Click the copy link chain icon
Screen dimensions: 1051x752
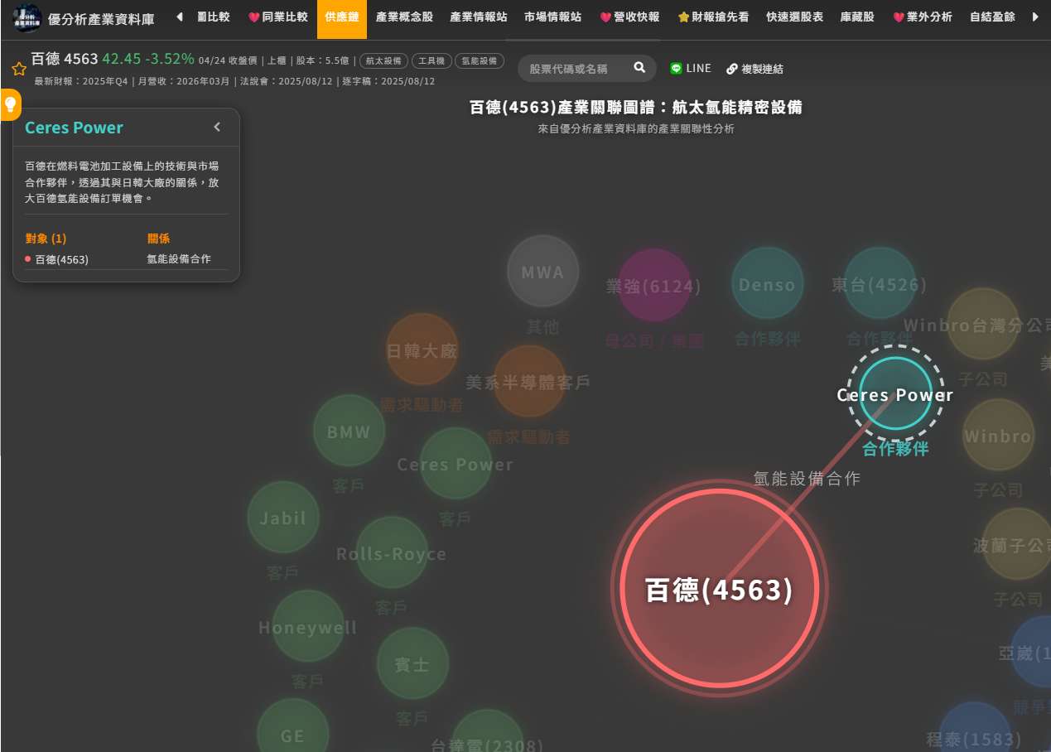point(732,69)
